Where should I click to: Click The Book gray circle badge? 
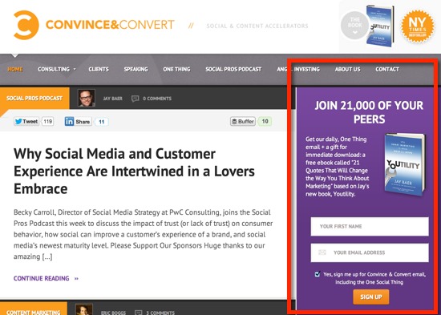pyautogui.click(x=355, y=25)
